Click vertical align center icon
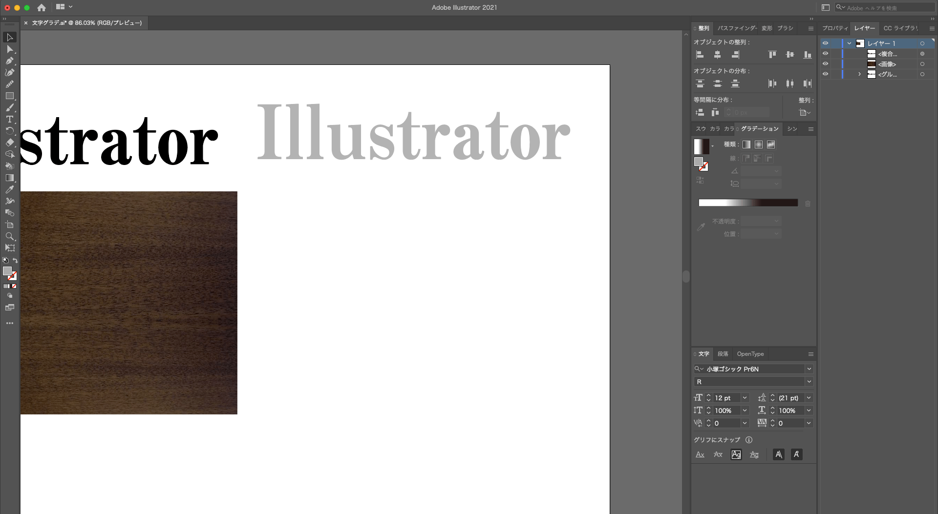The image size is (938, 514). pyautogui.click(x=789, y=55)
